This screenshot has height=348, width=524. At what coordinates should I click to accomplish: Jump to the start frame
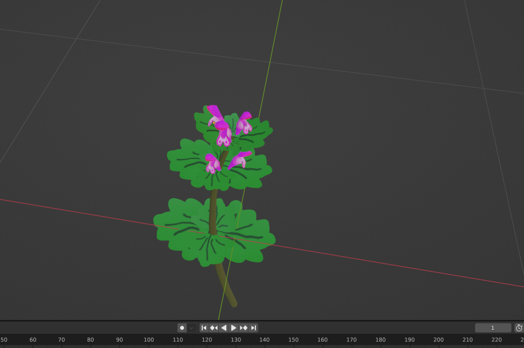point(204,328)
